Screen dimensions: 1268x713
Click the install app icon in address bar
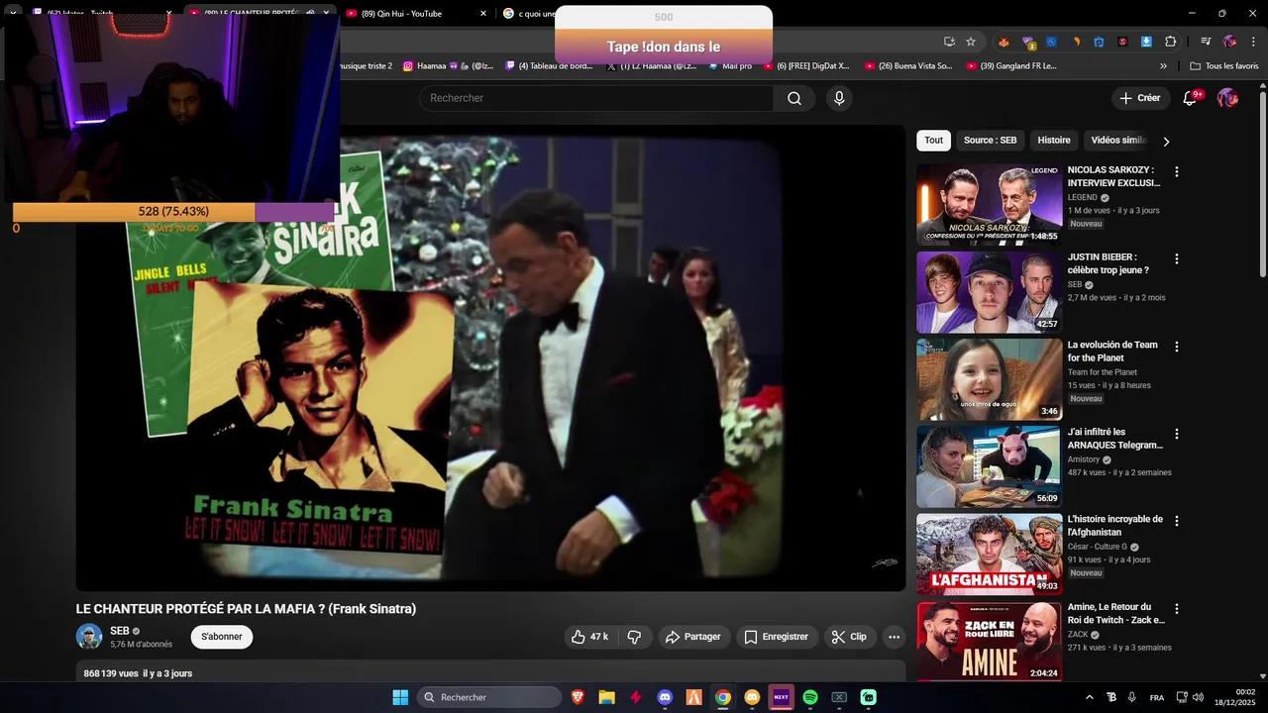click(x=949, y=42)
